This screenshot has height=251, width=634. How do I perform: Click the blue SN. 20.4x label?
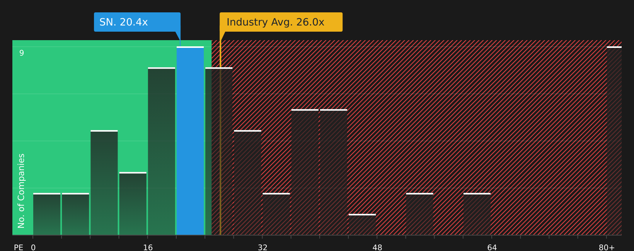[137, 22]
